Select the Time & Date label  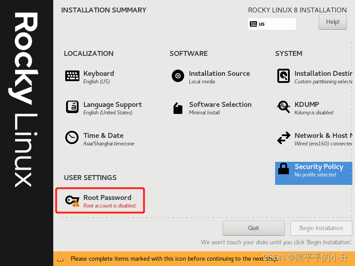coord(103,136)
